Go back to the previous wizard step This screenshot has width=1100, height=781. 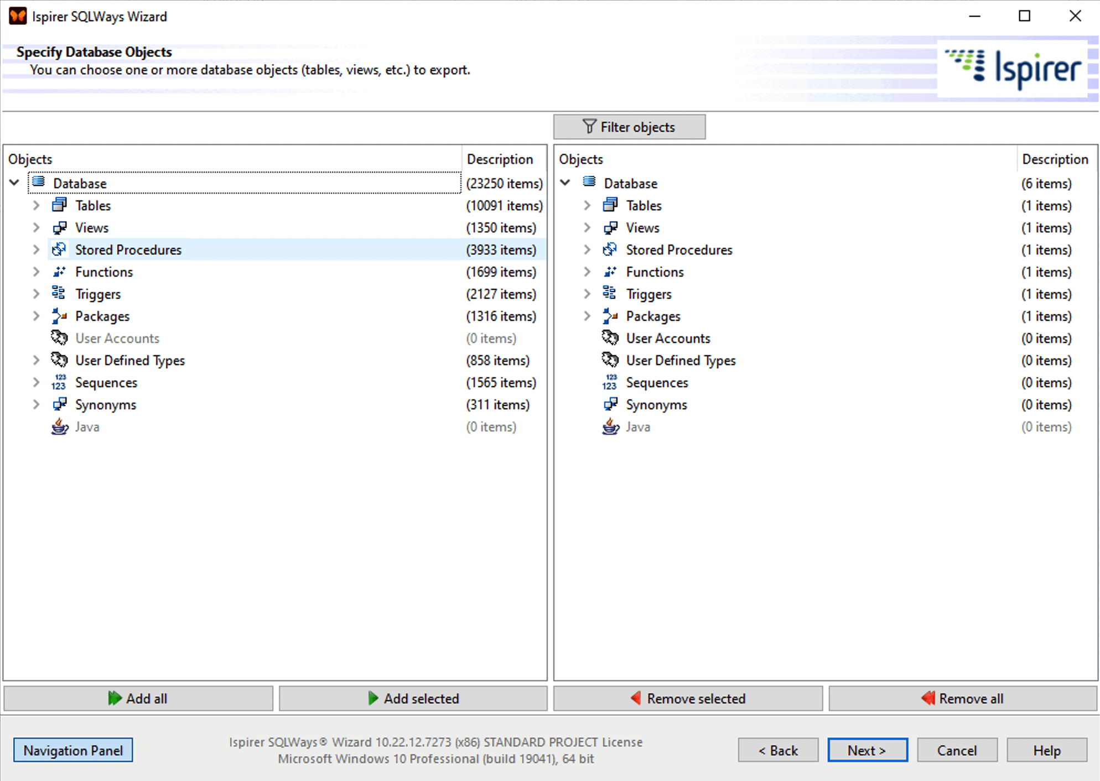tap(778, 750)
